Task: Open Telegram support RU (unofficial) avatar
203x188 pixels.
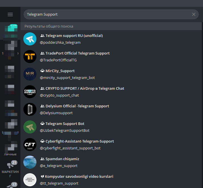Action: pos(30,39)
